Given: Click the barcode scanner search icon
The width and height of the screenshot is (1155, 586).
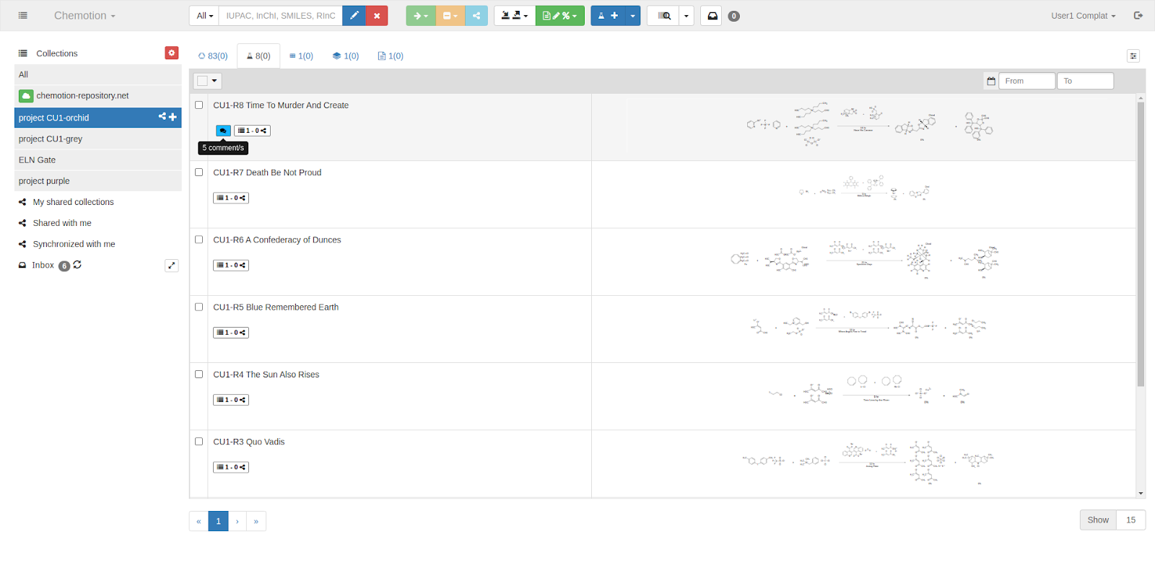Looking at the screenshot, I should point(664,16).
